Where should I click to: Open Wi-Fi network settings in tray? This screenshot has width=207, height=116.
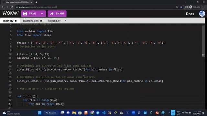tap(183, 113)
